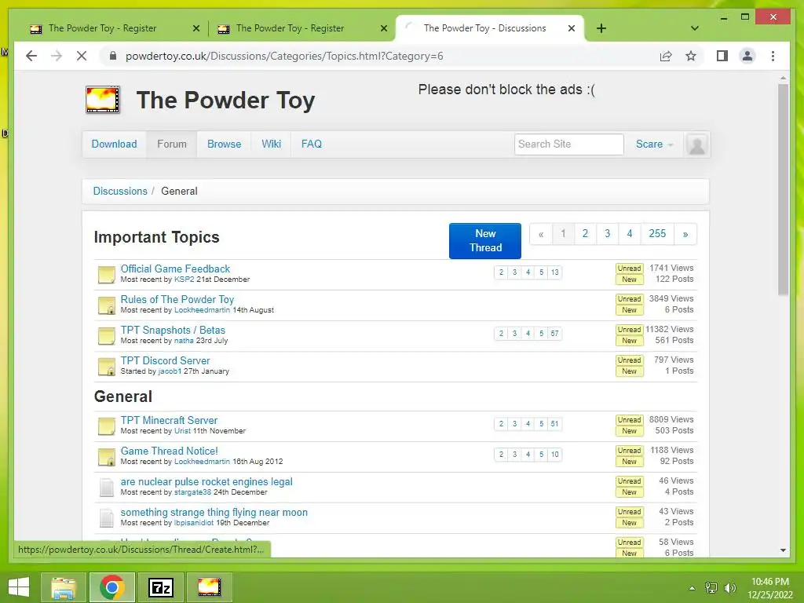This screenshot has height=603, width=804.
Task: Click folder icon beside Official Game Feedback
Action: (x=107, y=275)
